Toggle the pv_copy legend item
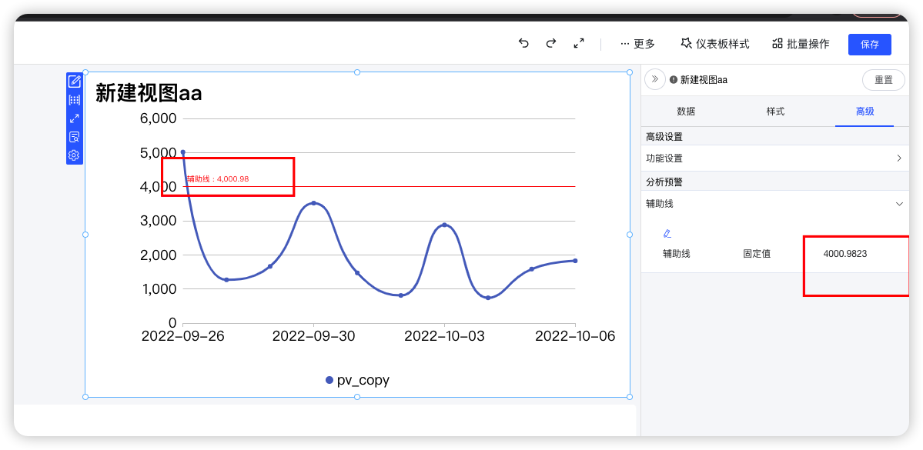Screen dimensions: 923x450 (357, 380)
